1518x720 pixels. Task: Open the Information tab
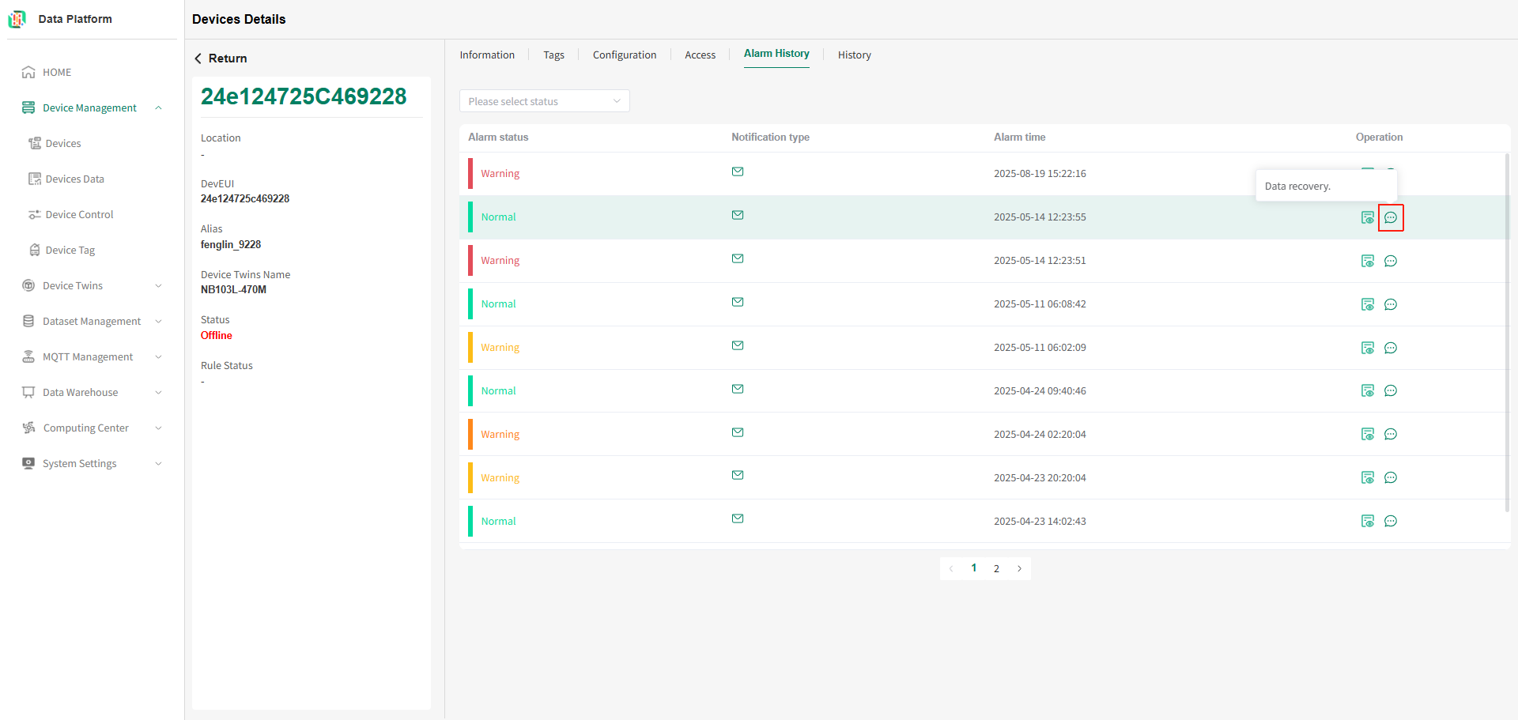tap(487, 55)
